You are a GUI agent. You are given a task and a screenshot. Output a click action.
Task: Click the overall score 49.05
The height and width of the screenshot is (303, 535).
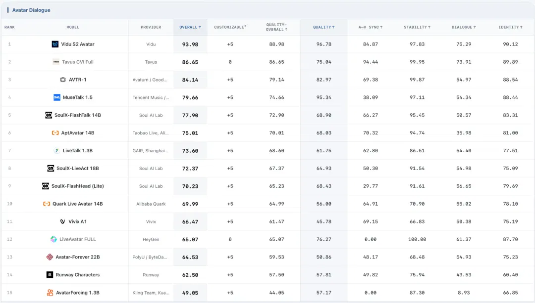point(190,293)
